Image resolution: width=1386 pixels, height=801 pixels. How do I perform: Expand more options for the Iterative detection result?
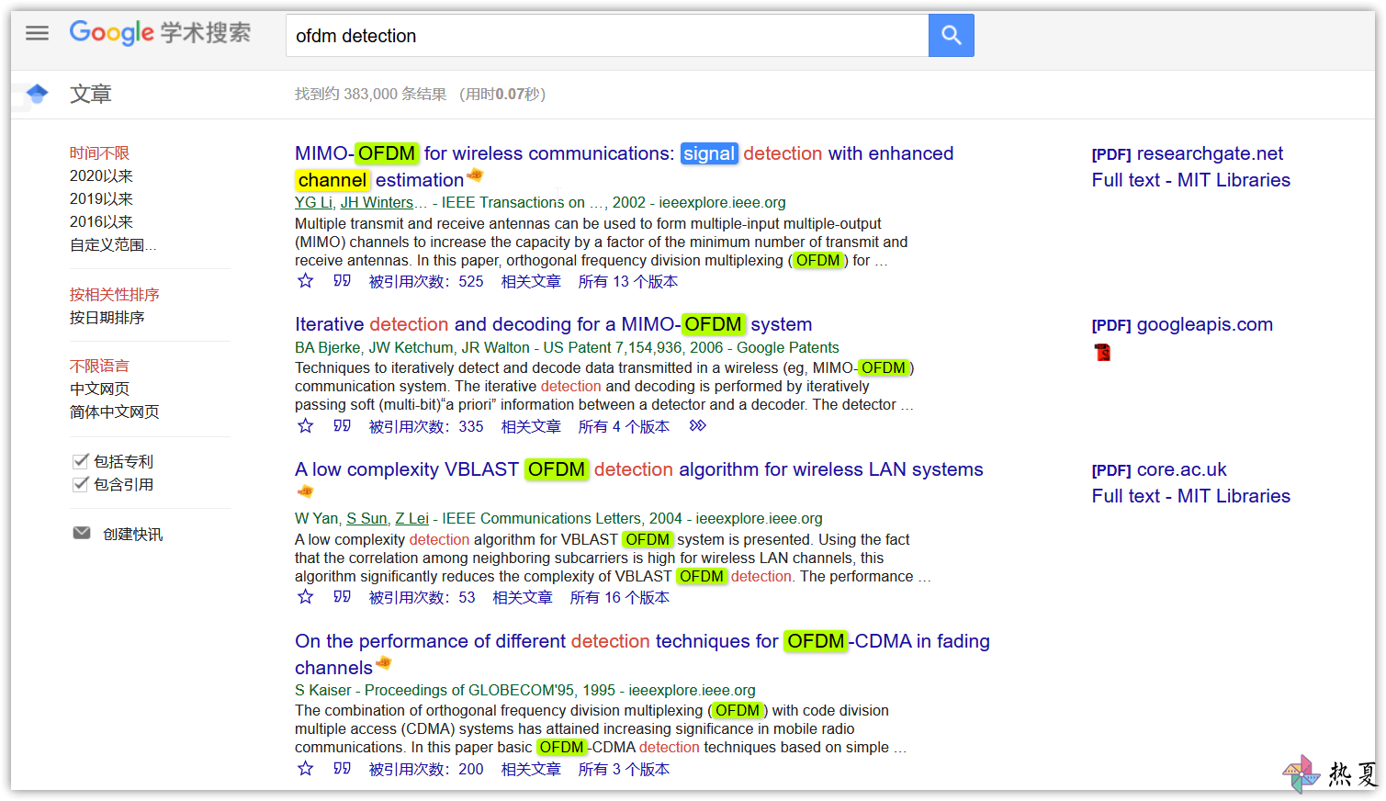[x=698, y=425]
